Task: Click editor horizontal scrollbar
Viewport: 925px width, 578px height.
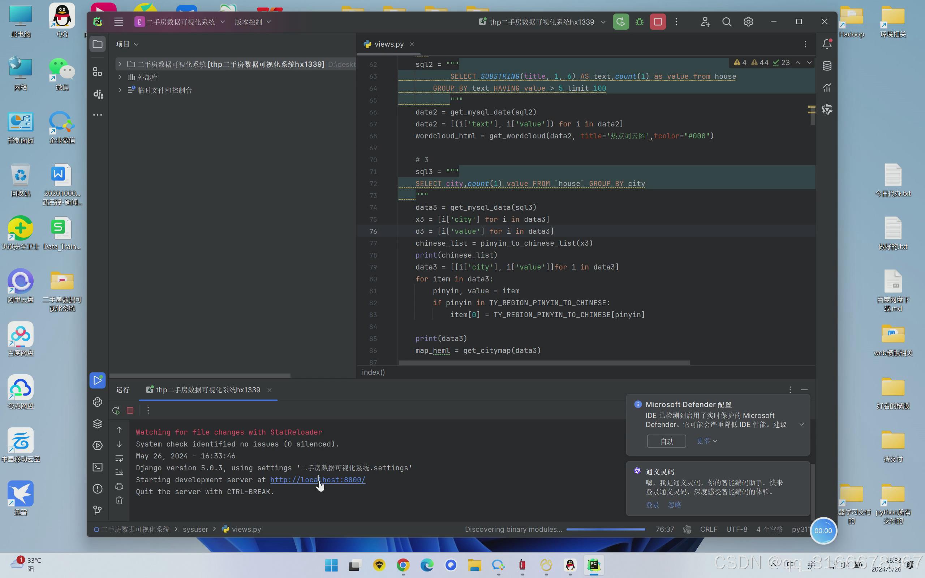Action: tap(544, 362)
